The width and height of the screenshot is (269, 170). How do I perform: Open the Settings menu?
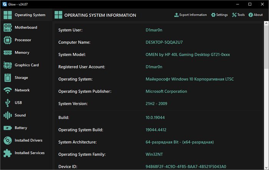point(219,15)
